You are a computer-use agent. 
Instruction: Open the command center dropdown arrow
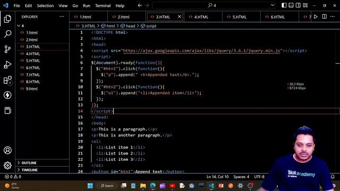coord(273,5)
